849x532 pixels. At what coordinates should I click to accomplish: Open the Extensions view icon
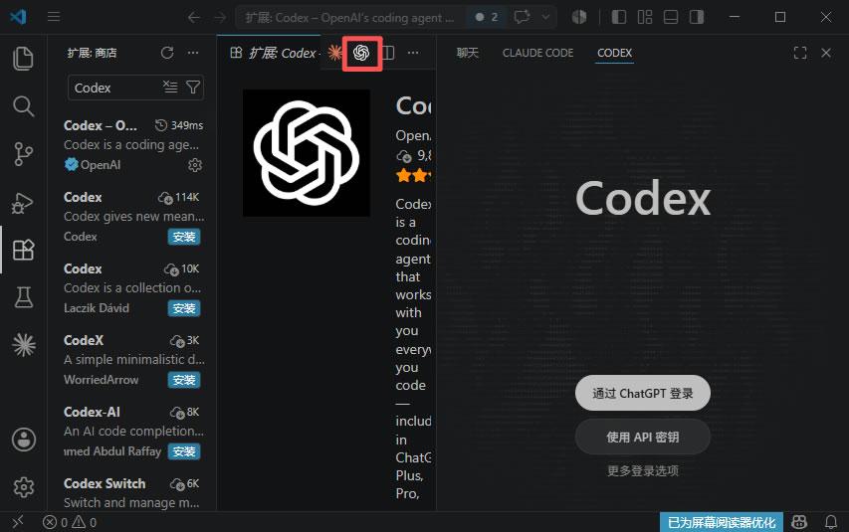(23, 250)
